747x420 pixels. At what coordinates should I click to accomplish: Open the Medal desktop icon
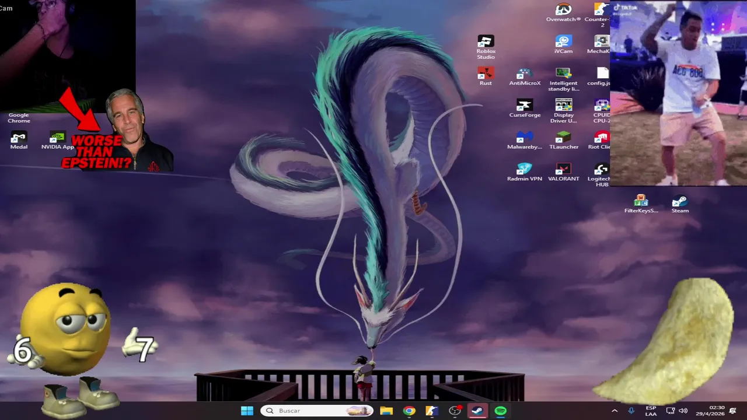click(19, 140)
